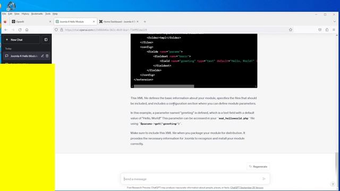Viewport: 340px width, 191px height.
Task: Click the tracking protection shield icon
Action: pyautogui.click(x=56, y=30)
